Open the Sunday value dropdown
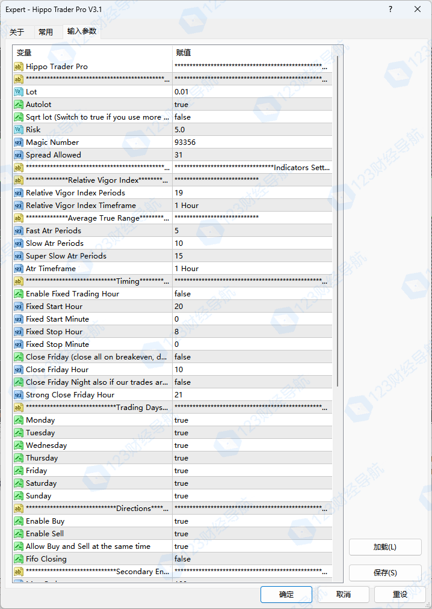The image size is (432, 609). click(252, 495)
